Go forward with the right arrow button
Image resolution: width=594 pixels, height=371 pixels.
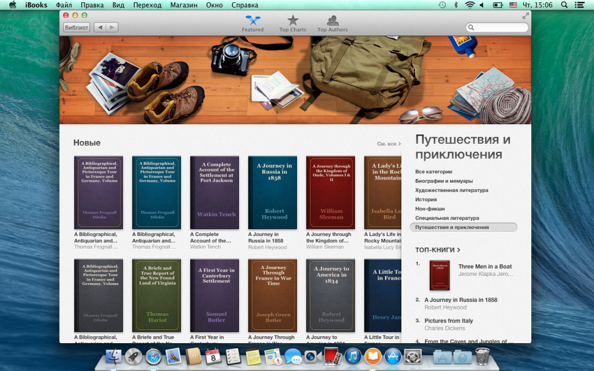pos(111,27)
